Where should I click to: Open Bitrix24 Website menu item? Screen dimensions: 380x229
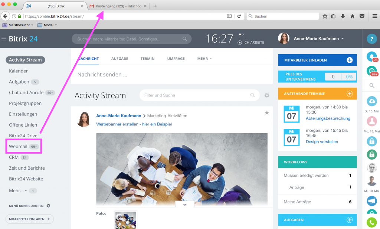click(26, 179)
